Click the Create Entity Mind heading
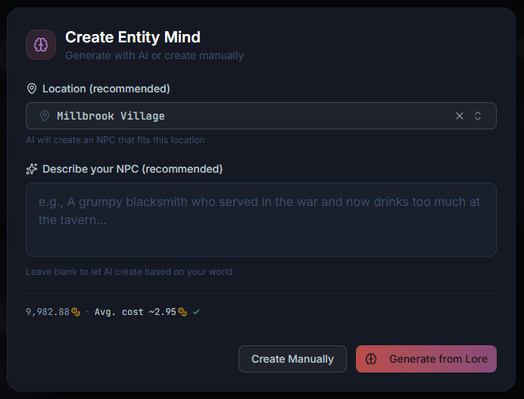The image size is (524, 399). (133, 37)
